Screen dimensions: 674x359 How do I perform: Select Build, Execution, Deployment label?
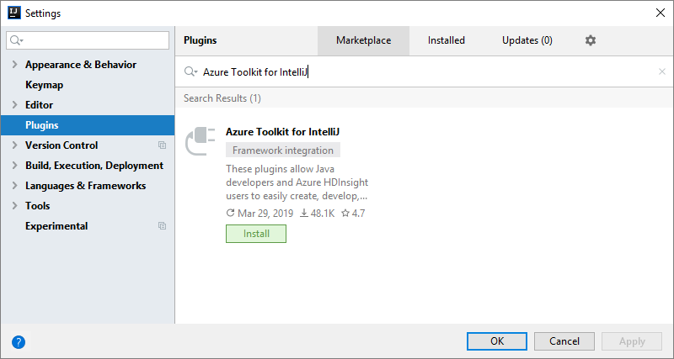click(94, 166)
